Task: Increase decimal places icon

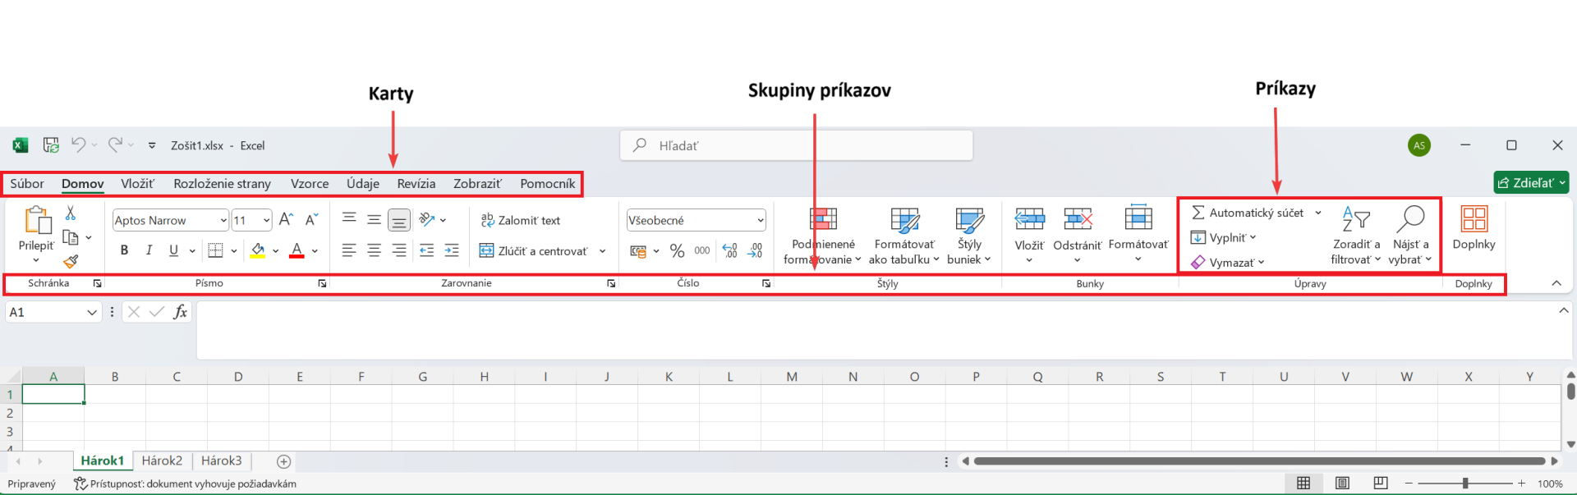Action: 729,250
